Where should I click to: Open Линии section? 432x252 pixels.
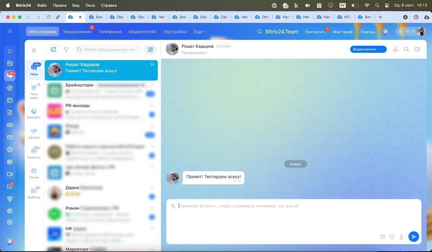click(34, 173)
